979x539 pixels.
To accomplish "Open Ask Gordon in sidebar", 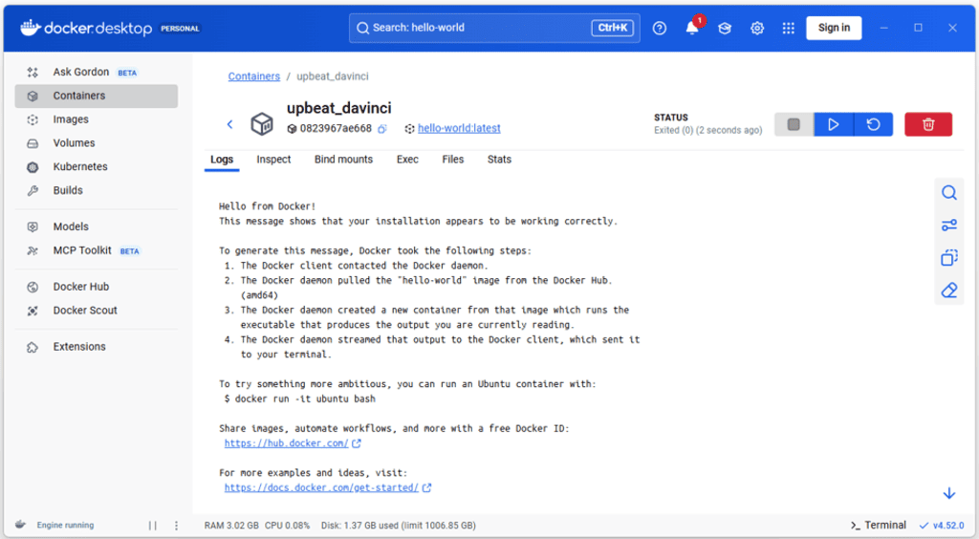I will coord(97,72).
